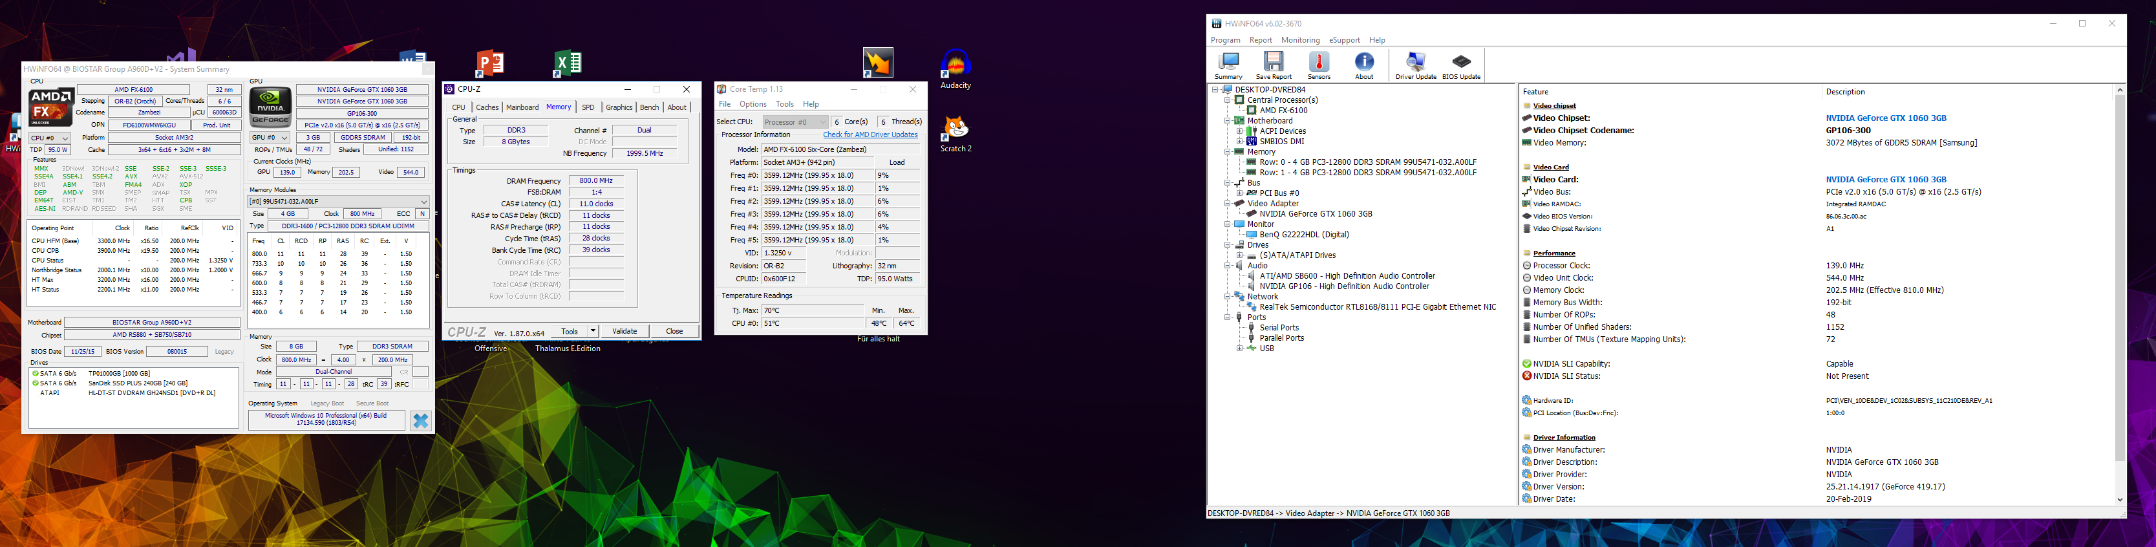Open Select CPU Processor #0 dropdown
This screenshot has height=547, width=2156.
tap(795, 122)
